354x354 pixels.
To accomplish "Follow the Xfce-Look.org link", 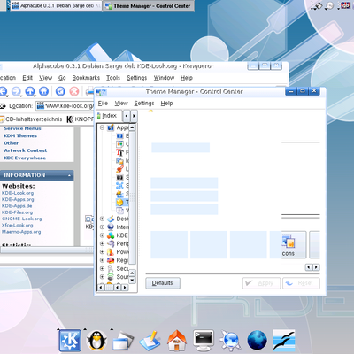I will coord(17,226).
